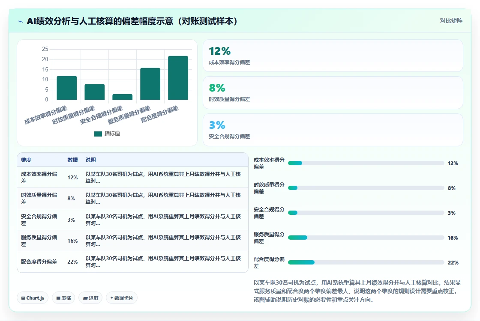The height and width of the screenshot is (321, 480).
Task: Click the 时效质量得分偏差 bar in the chart
Action: tap(95, 92)
